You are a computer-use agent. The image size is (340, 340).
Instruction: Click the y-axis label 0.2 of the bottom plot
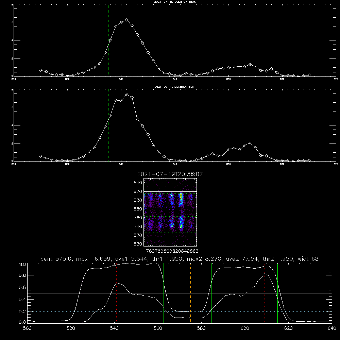tap(22, 311)
